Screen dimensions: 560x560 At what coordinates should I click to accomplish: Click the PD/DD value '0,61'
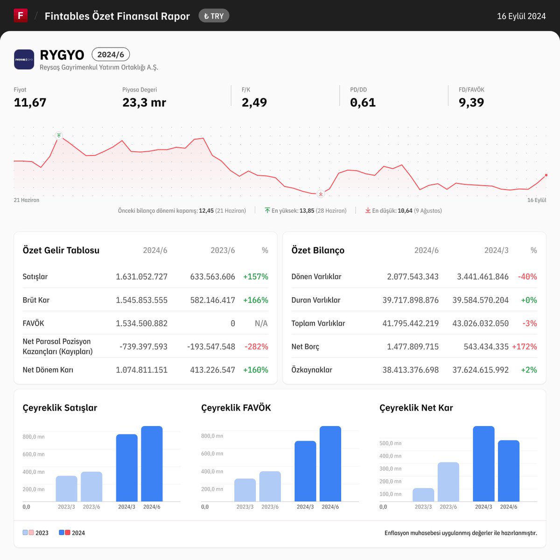(x=363, y=102)
